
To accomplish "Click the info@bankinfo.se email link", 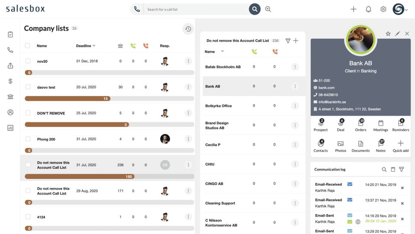I will (332, 102).
